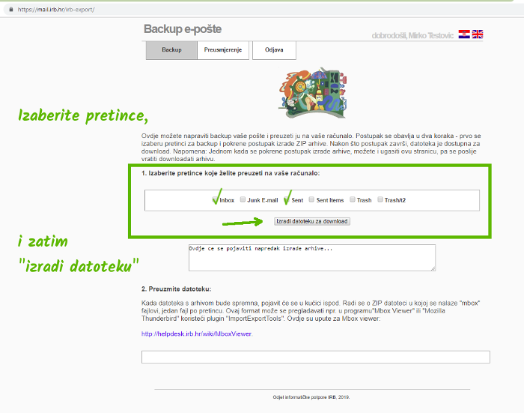Mark the Trash/t2 checkbox
524x413 pixels.
[380, 200]
